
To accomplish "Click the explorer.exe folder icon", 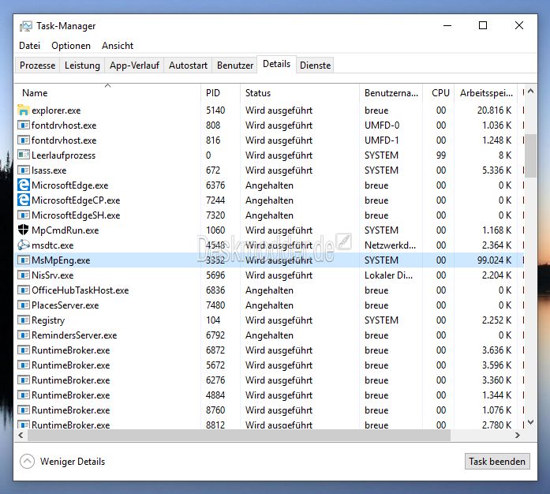I will click(x=23, y=110).
